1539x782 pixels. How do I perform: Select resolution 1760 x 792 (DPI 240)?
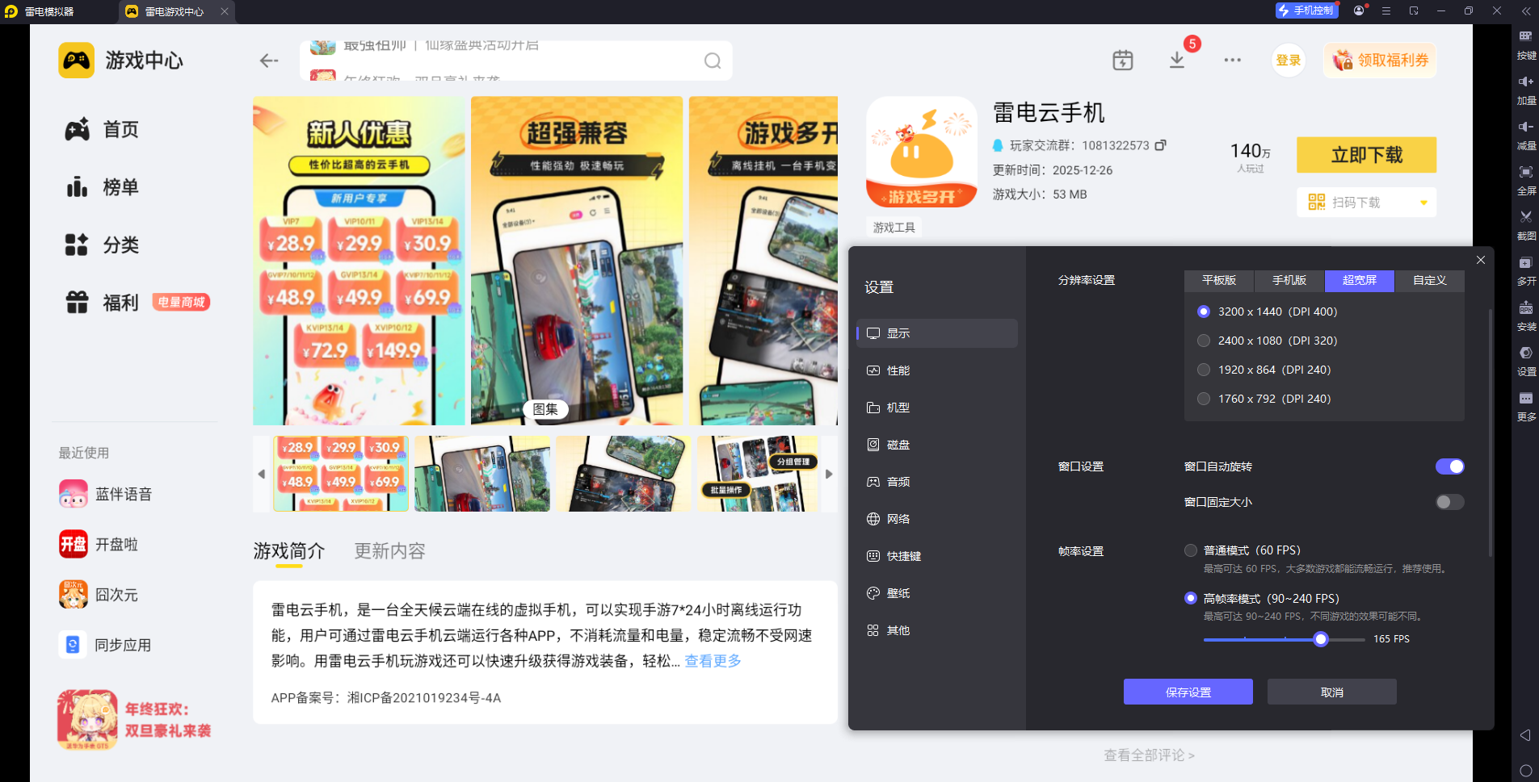click(x=1204, y=399)
